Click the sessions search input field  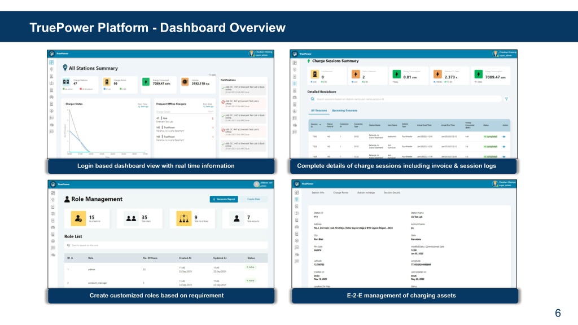405,99
